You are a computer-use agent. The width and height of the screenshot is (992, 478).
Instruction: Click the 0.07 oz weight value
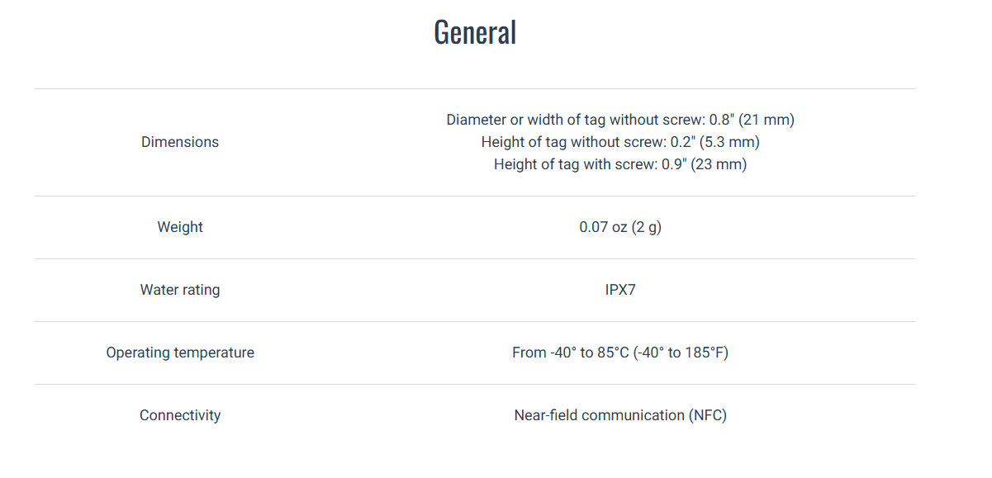coord(603,227)
